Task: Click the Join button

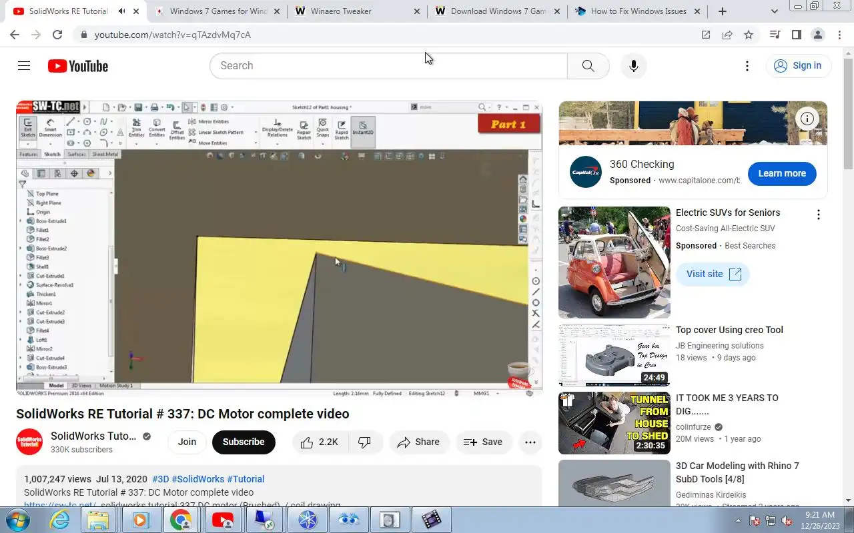Action: point(187,442)
